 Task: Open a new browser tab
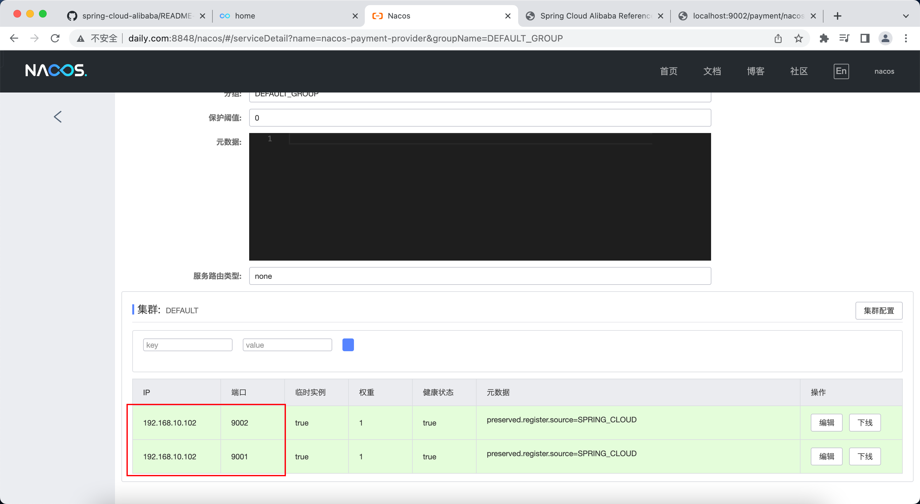(x=838, y=16)
